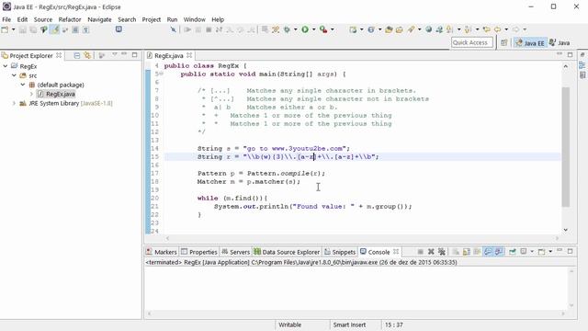
Task: Switch to the Snippets tab
Action: tap(340, 252)
